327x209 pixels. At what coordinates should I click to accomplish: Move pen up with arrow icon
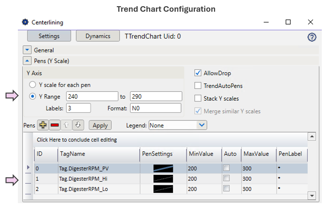point(66,125)
